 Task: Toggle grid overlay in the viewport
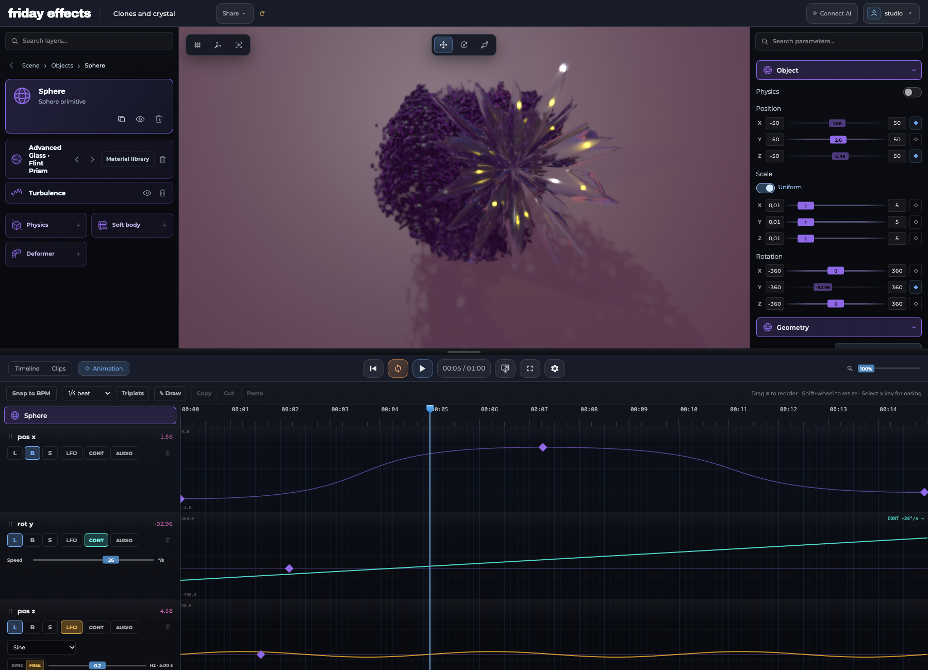(197, 45)
